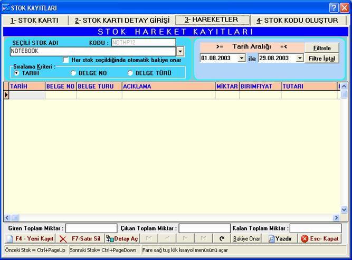This screenshot has height=260, width=352.
Task: Click the Yazdır print button
Action: coord(280,239)
